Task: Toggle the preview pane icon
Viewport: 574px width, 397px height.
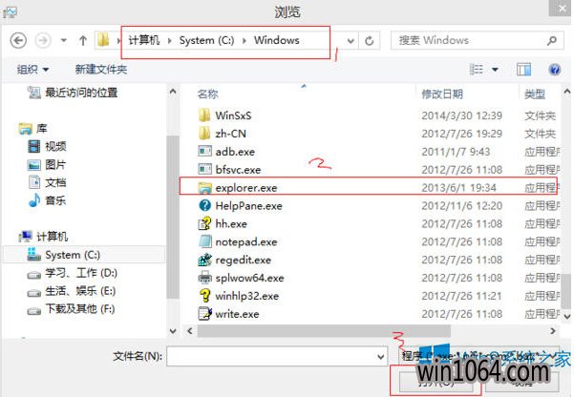Action: pyautogui.click(x=523, y=69)
